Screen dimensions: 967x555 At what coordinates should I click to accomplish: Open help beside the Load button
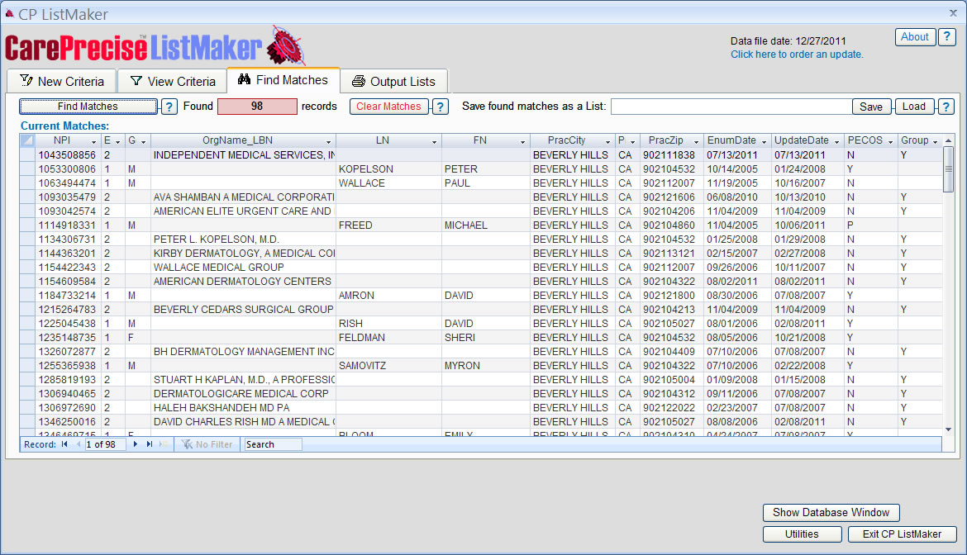[x=946, y=107]
